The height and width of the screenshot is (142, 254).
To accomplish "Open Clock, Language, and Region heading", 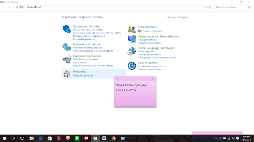I will coord(157,48).
